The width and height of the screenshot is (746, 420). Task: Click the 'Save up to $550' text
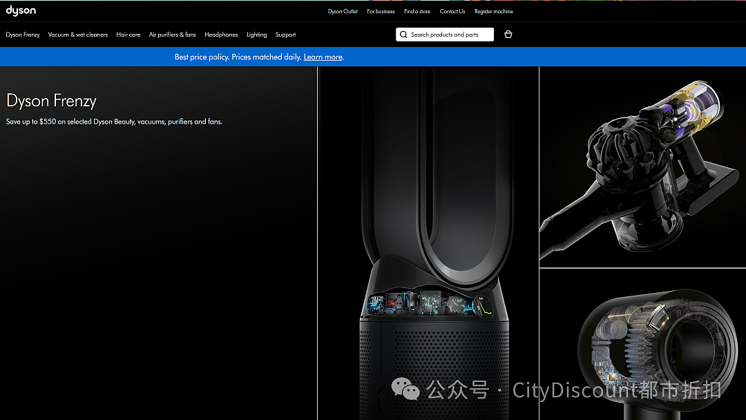click(x=114, y=122)
